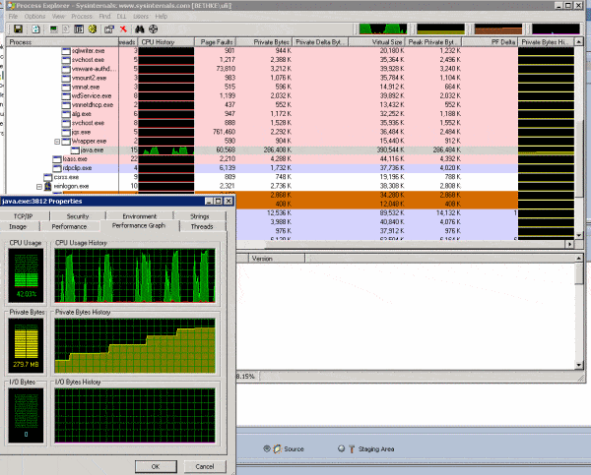
Task: Click the yellow commit mini graph in toolbar
Action: 440,29
